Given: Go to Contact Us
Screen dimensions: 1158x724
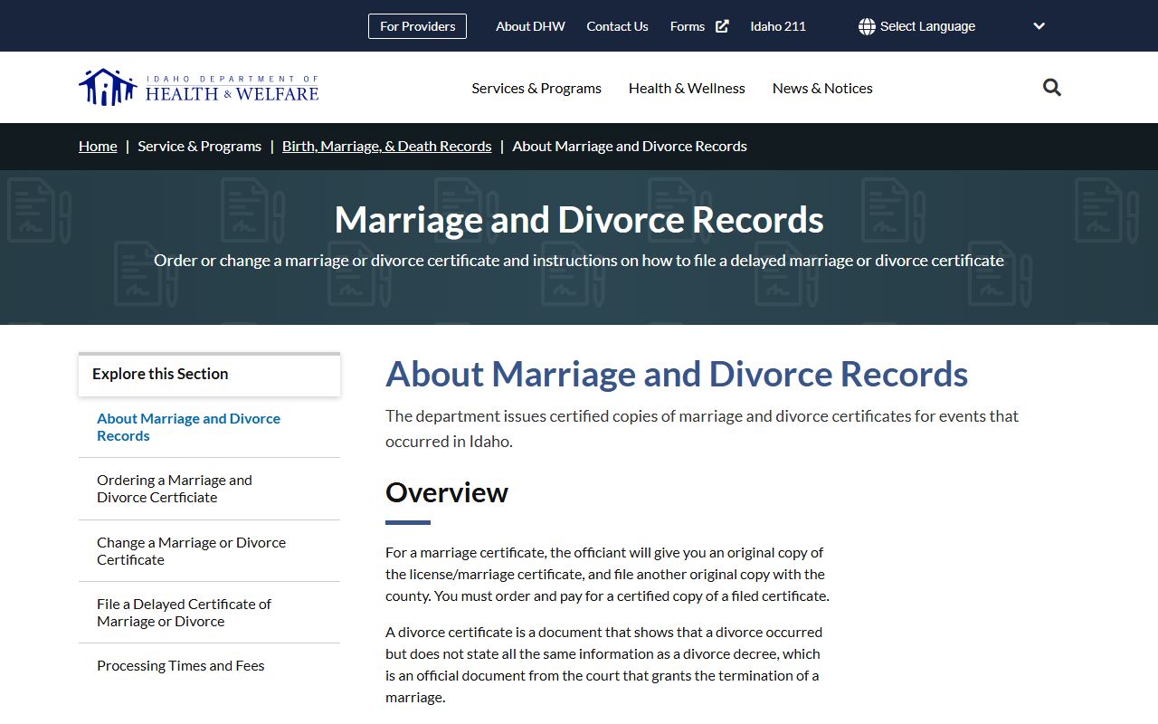Looking at the screenshot, I should [x=617, y=26].
